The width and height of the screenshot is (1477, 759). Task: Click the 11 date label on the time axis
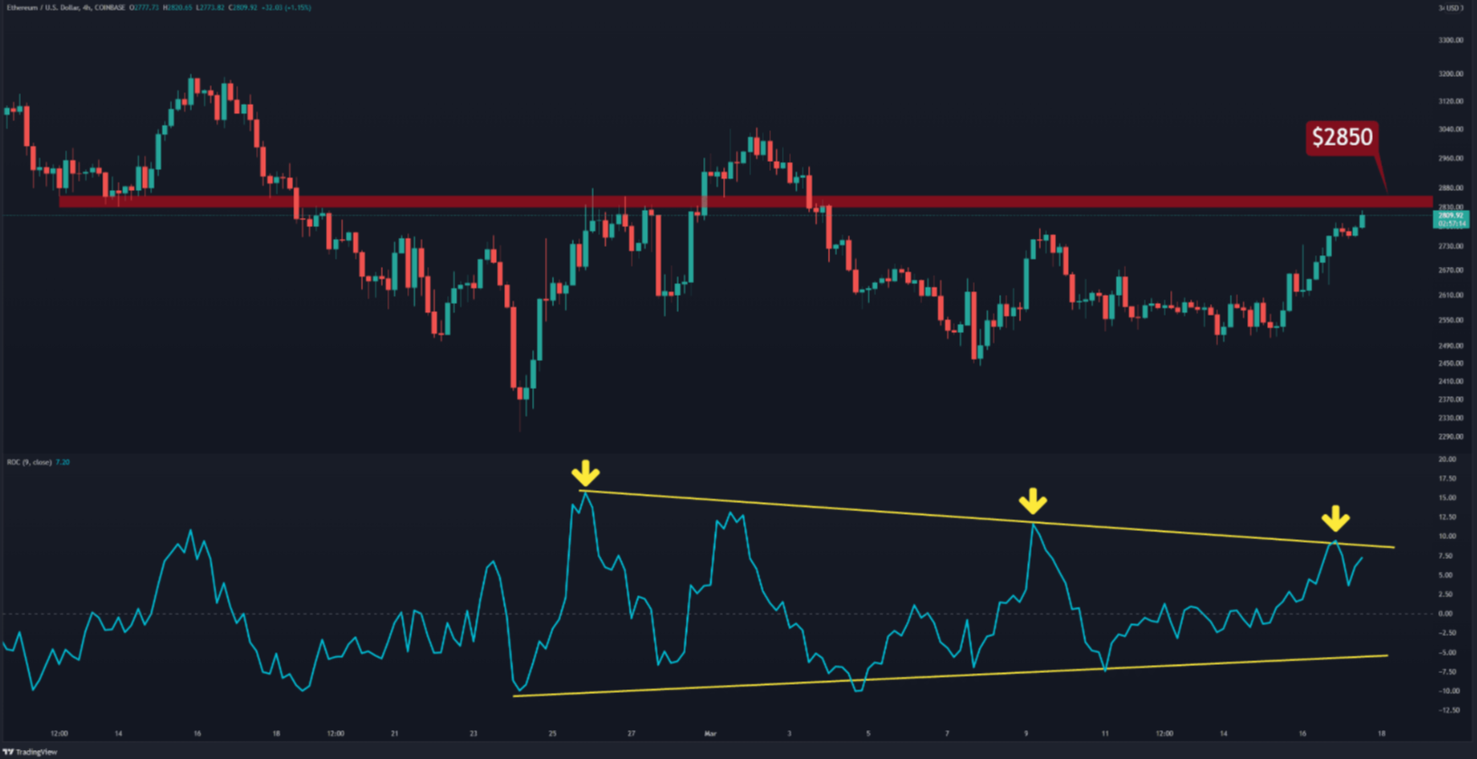(x=1105, y=734)
